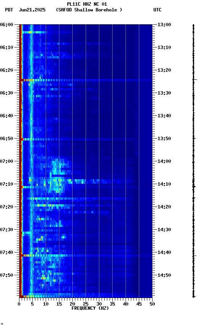This screenshot has height=328, width=210.
Task: Click the 14:00 UTC time label
Action: (x=164, y=161)
